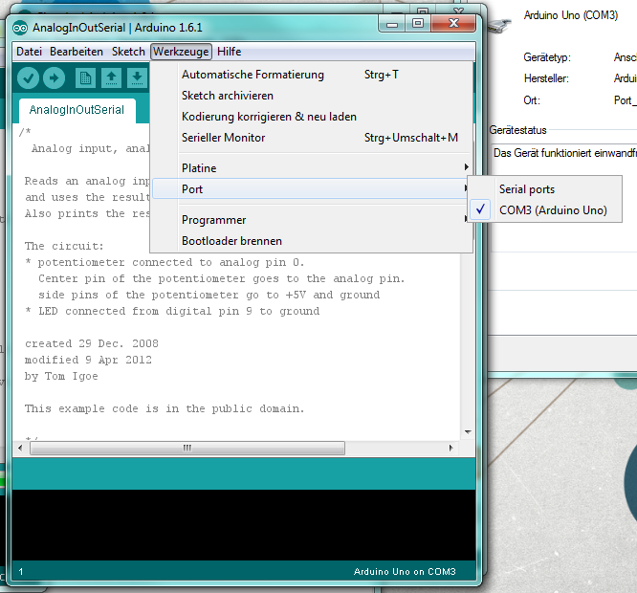Viewport: 637px width, 593px height.
Task: Click the 'Serial ports' header in the submenu
Action: point(527,189)
